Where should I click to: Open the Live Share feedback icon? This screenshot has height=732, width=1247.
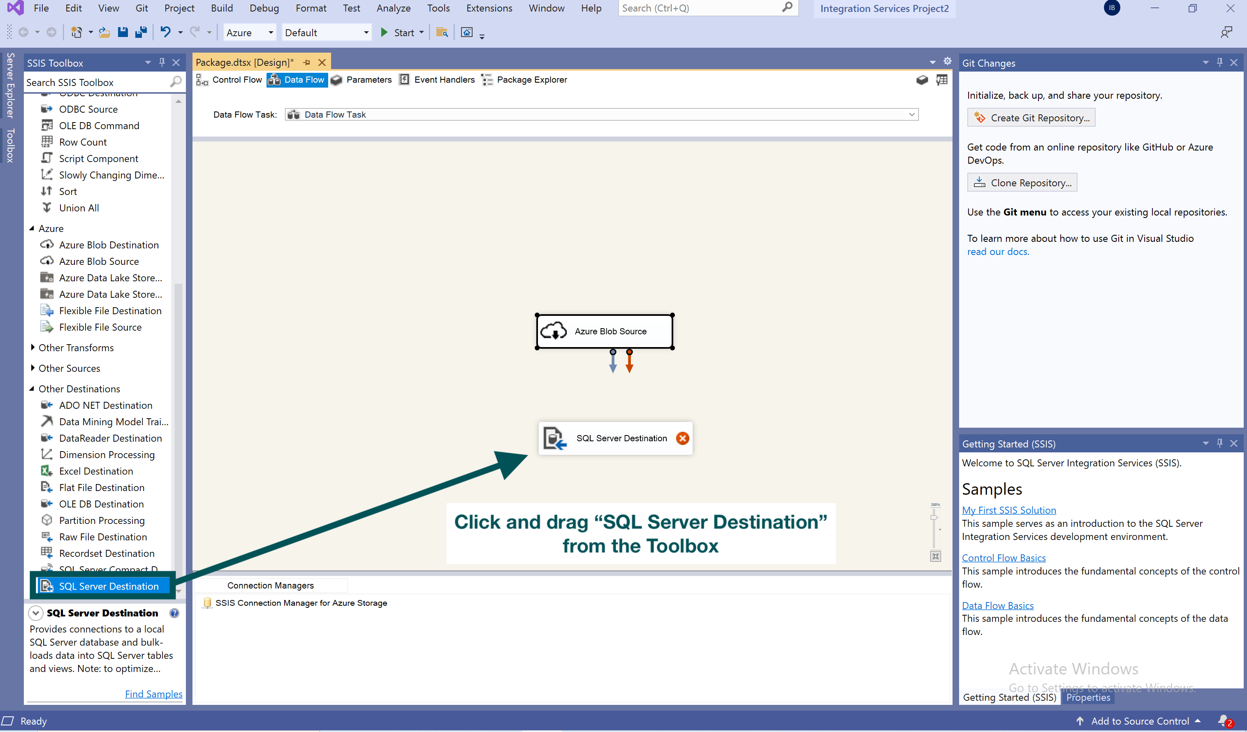[x=1226, y=32]
